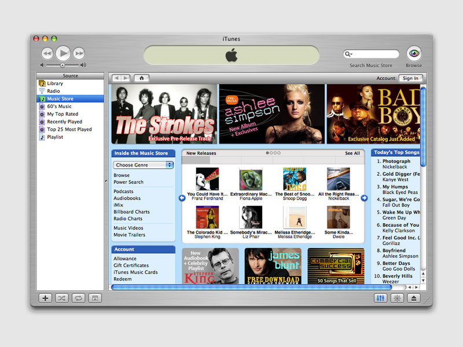Click the Sign In button
The image size is (463, 347).
410,78
